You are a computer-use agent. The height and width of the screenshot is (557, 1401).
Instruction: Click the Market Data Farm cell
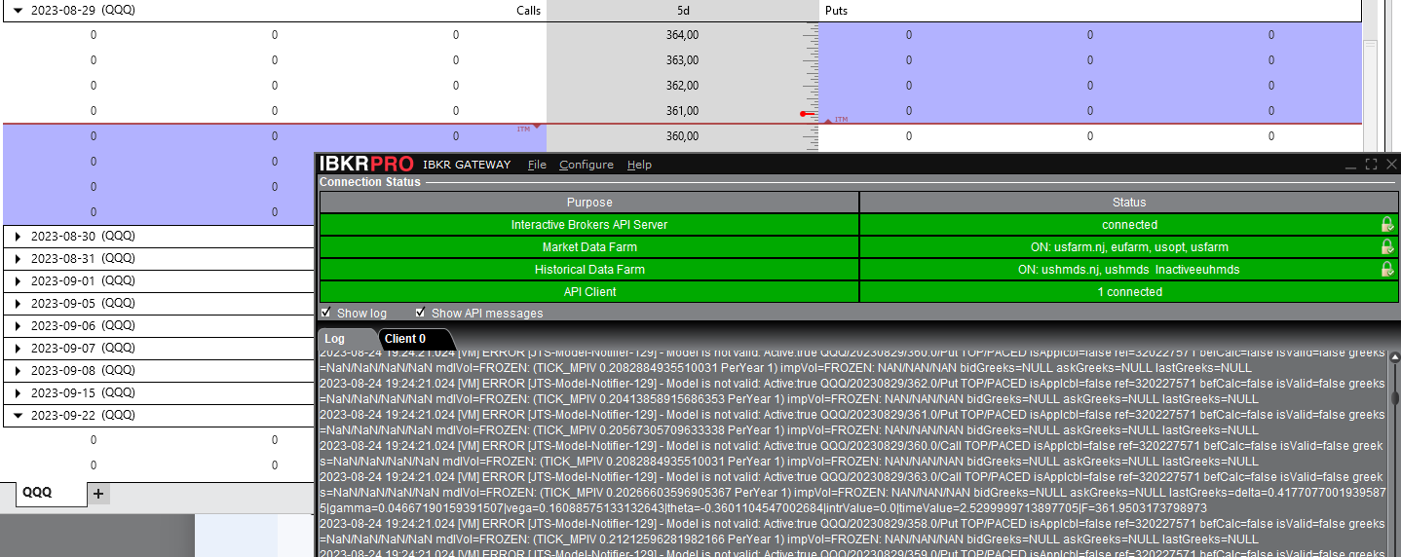[589, 247]
